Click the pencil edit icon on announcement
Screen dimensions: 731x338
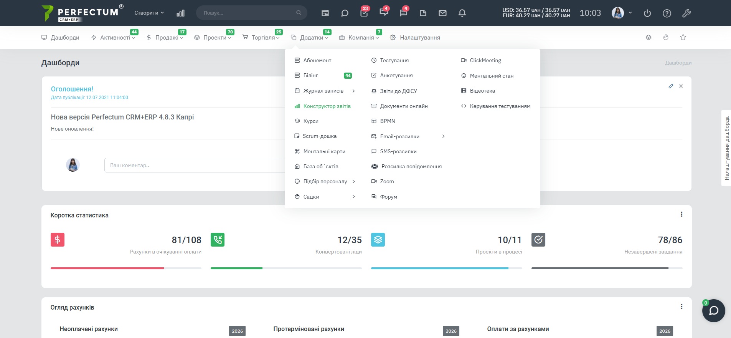(x=671, y=86)
